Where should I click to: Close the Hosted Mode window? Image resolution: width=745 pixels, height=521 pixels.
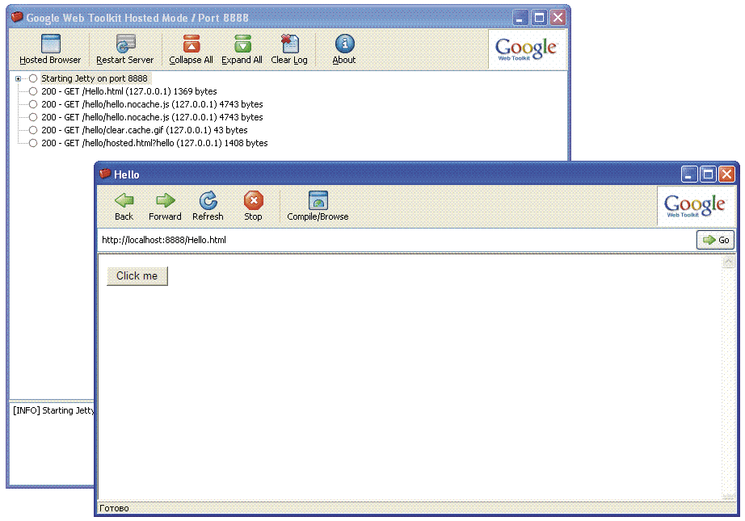558,18
